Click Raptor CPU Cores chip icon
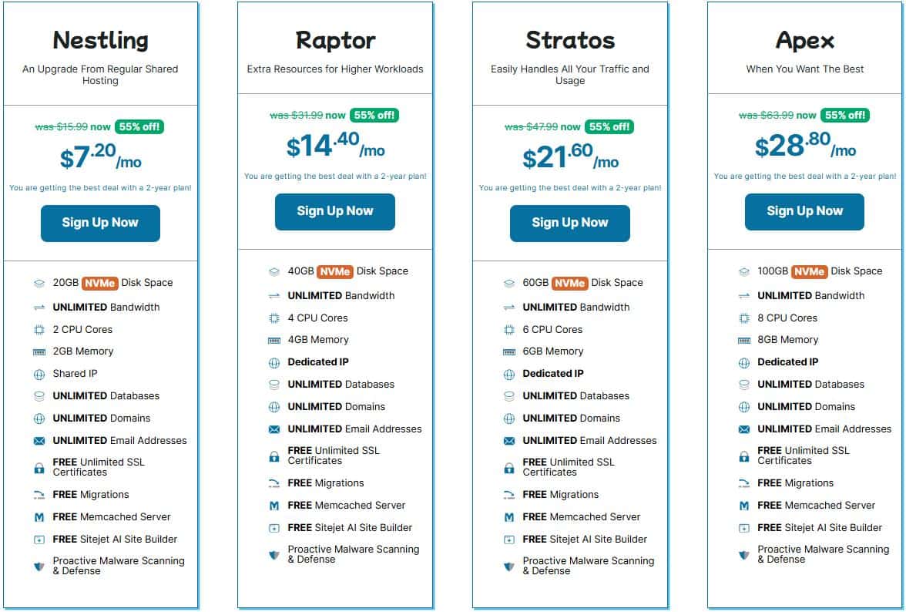Viewport: 906px width, 612px height. 274,318
